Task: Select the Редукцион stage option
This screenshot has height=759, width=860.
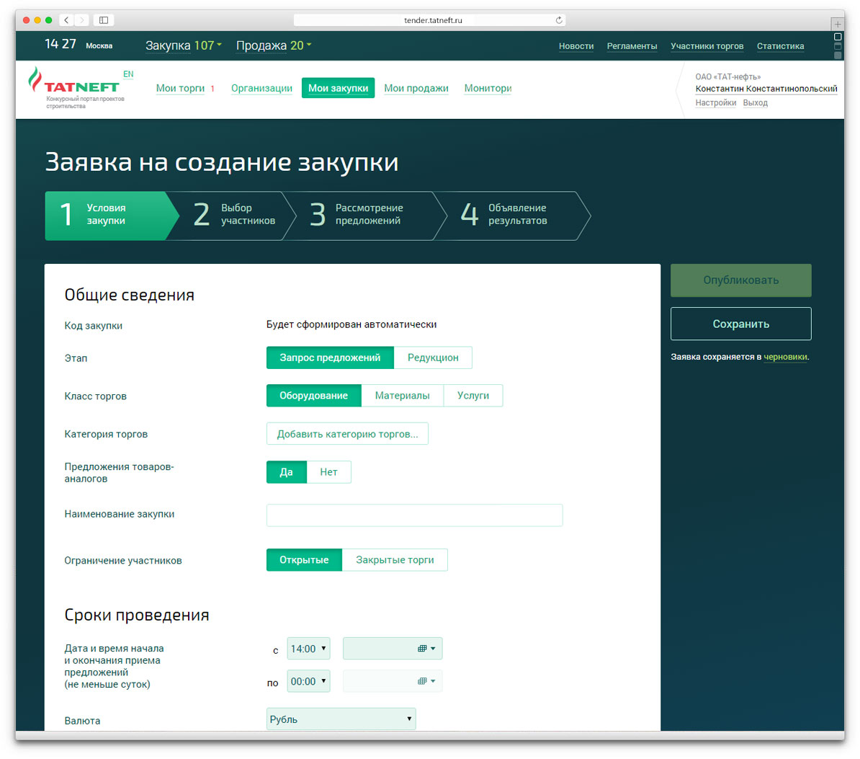Action: point(433,358)
